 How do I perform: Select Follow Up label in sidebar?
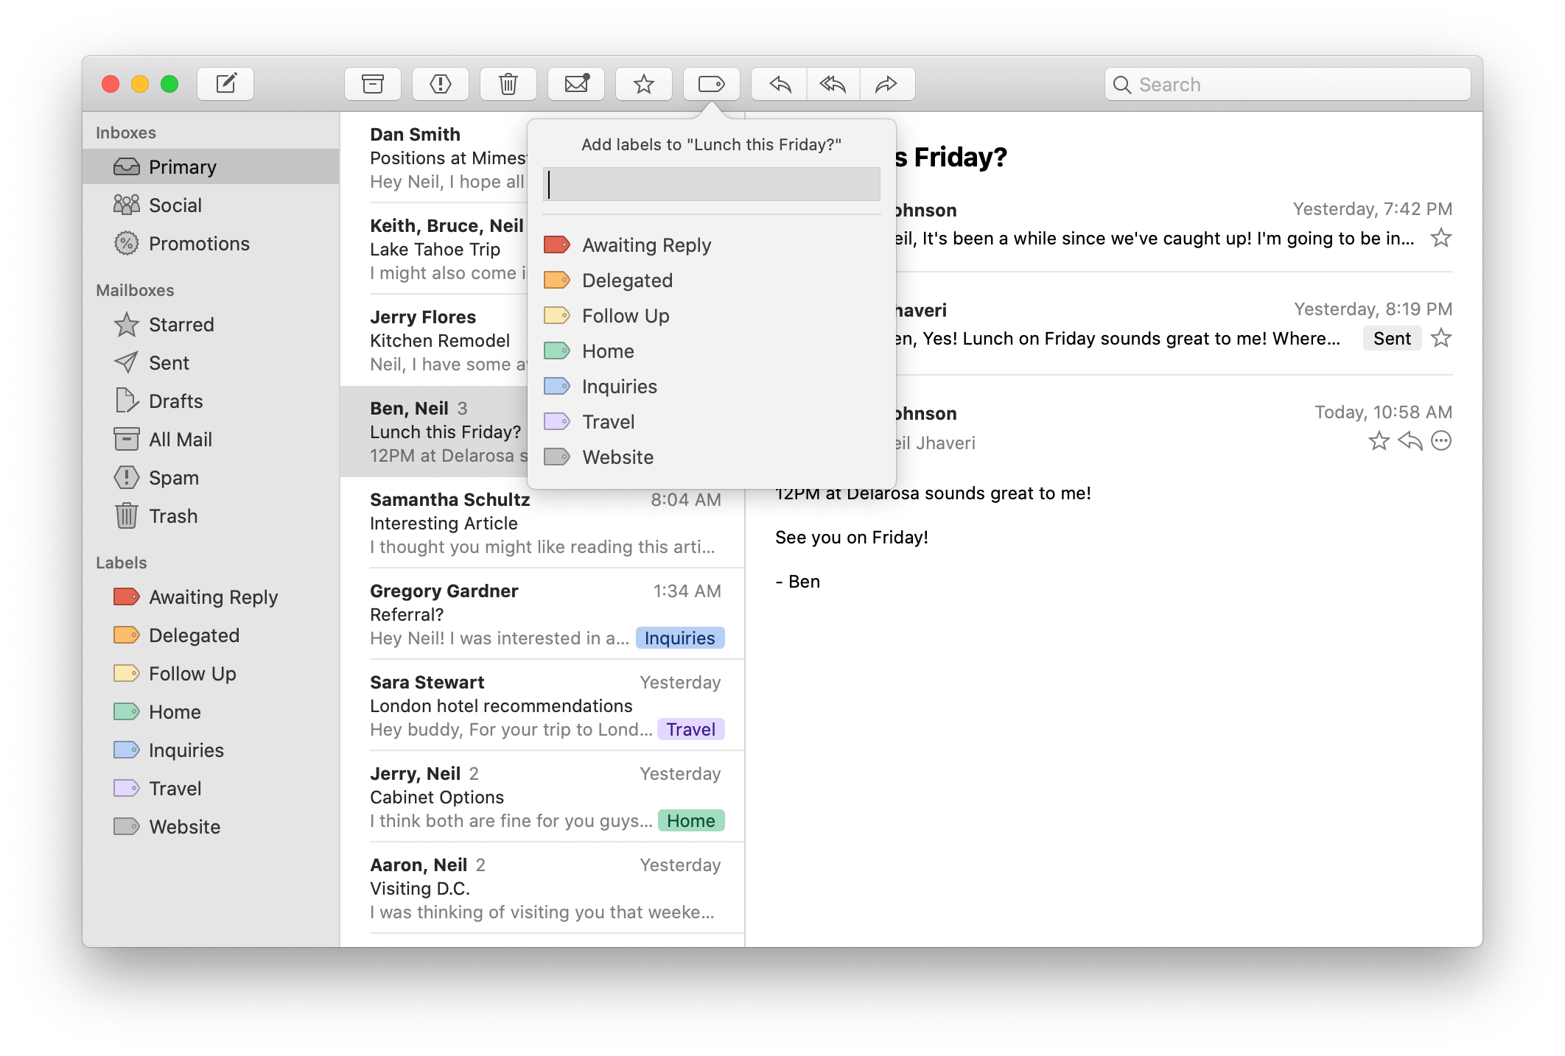pyautogui.click(x=211, y=674)
